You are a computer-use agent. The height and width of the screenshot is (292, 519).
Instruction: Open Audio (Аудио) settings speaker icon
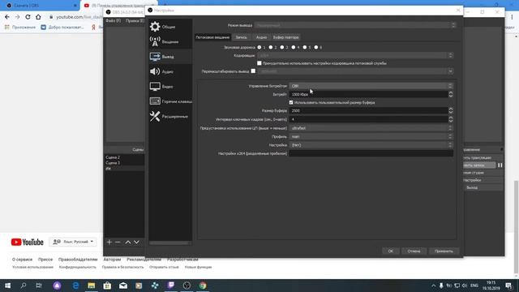(155, 71)
